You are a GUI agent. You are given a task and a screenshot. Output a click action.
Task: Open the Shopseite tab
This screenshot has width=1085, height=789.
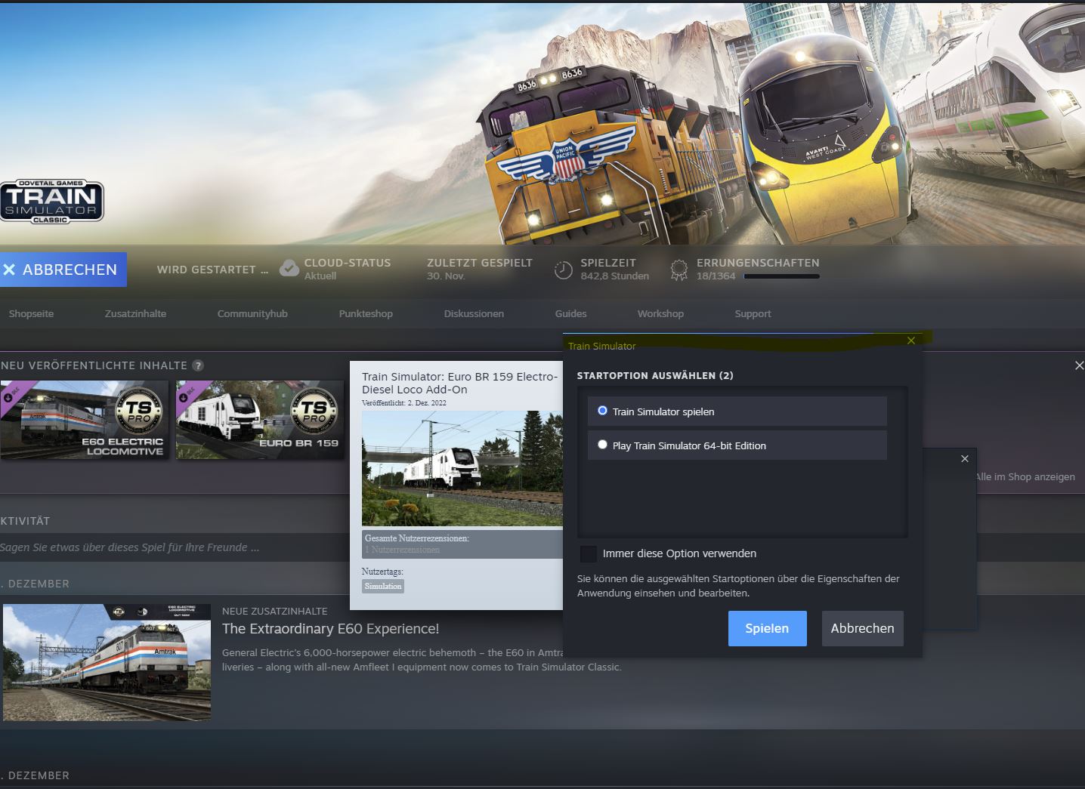tap(31, 313)
